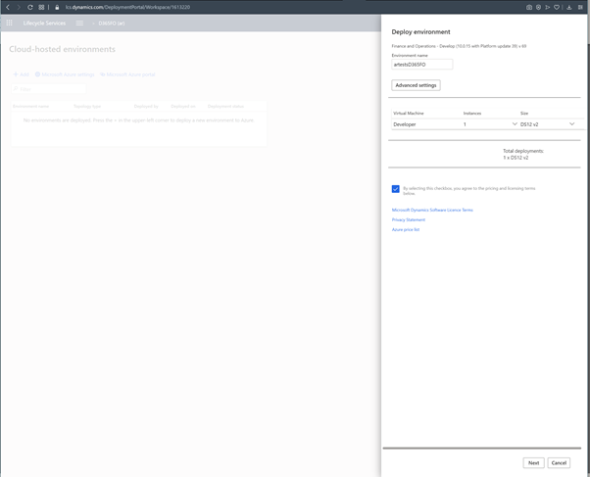590x477 pixels.
Task: Open the hamburger menu beside Lifecycle Services
Action: pyautogui.click(x=79, y=23)
